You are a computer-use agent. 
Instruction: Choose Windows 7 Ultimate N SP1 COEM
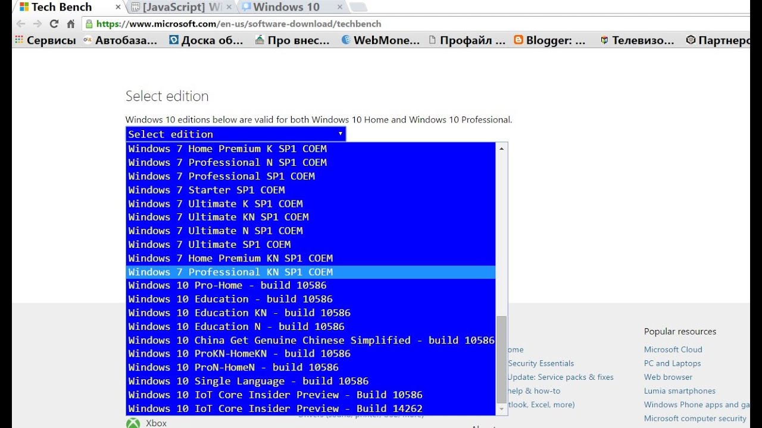click(x=311, y=231)
